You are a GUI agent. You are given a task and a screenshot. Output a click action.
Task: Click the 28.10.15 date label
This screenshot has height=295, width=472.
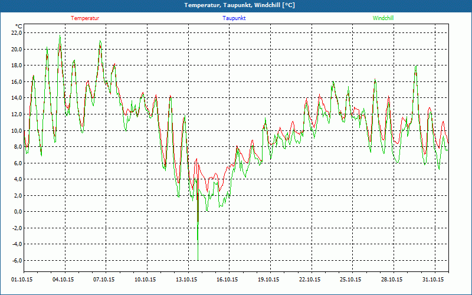(392, 280)
